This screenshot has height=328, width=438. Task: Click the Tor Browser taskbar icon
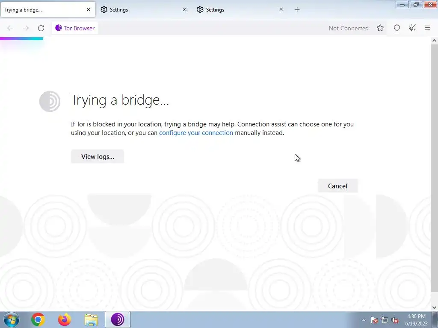tap(118, 319)
